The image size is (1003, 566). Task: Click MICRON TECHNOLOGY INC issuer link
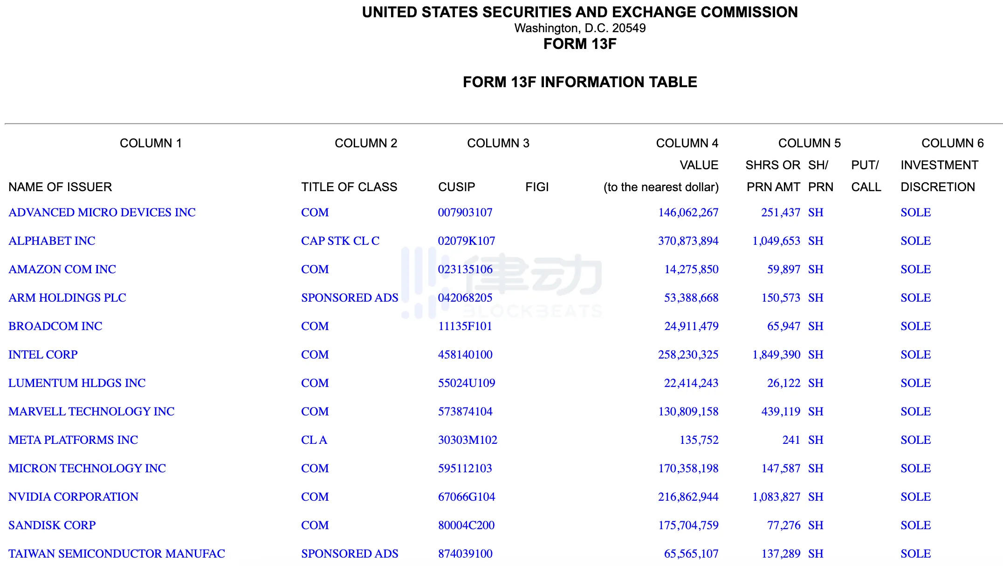87,469
